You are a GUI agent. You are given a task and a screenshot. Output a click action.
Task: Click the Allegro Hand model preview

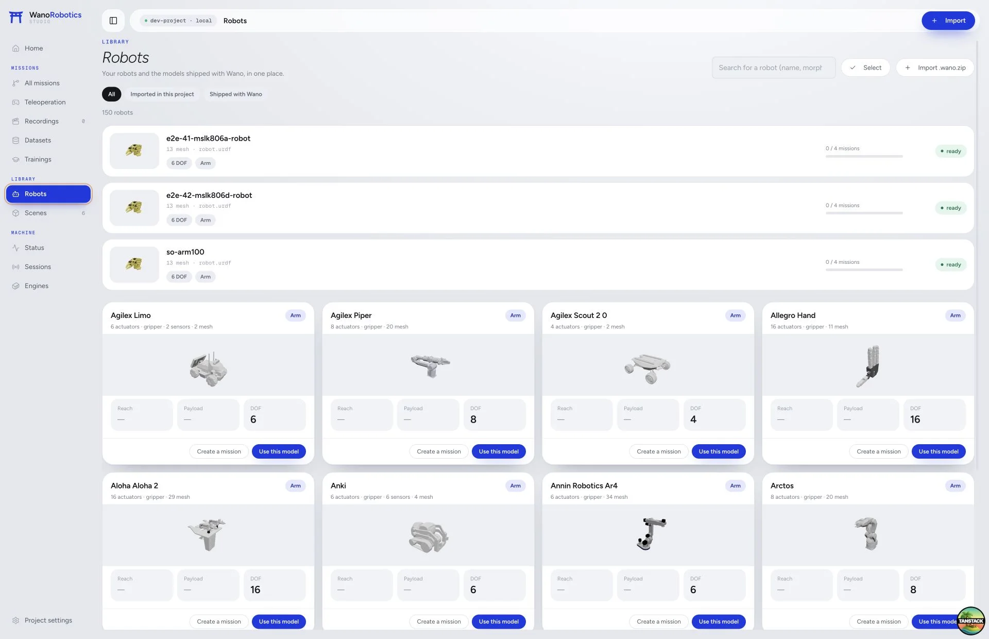tap(868, 365)
